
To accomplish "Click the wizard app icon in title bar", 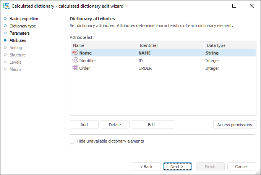I will [6, 6].
